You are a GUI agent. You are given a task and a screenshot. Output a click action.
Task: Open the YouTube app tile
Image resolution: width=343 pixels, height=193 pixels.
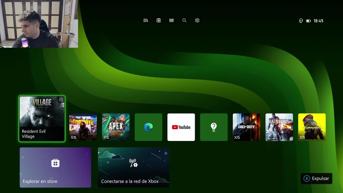tap(181, 127)
